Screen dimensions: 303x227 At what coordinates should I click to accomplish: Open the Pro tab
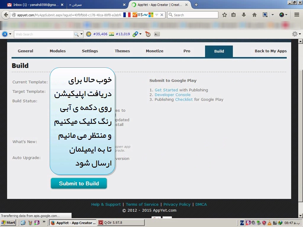point(187,51)
